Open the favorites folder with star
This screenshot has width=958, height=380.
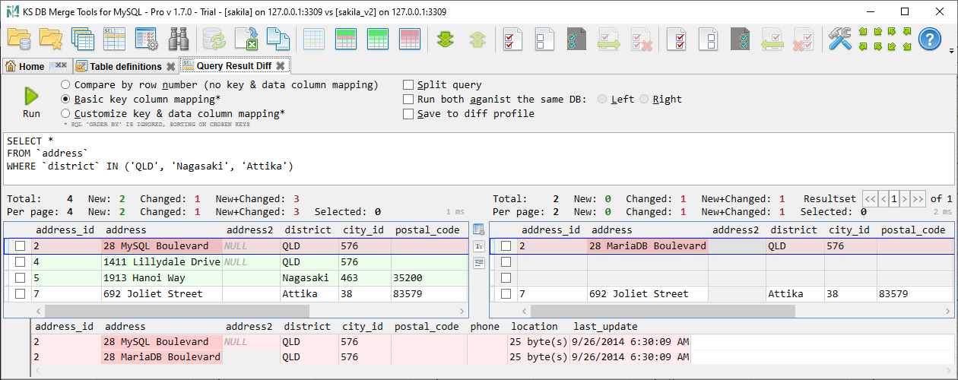click(50, 39)
